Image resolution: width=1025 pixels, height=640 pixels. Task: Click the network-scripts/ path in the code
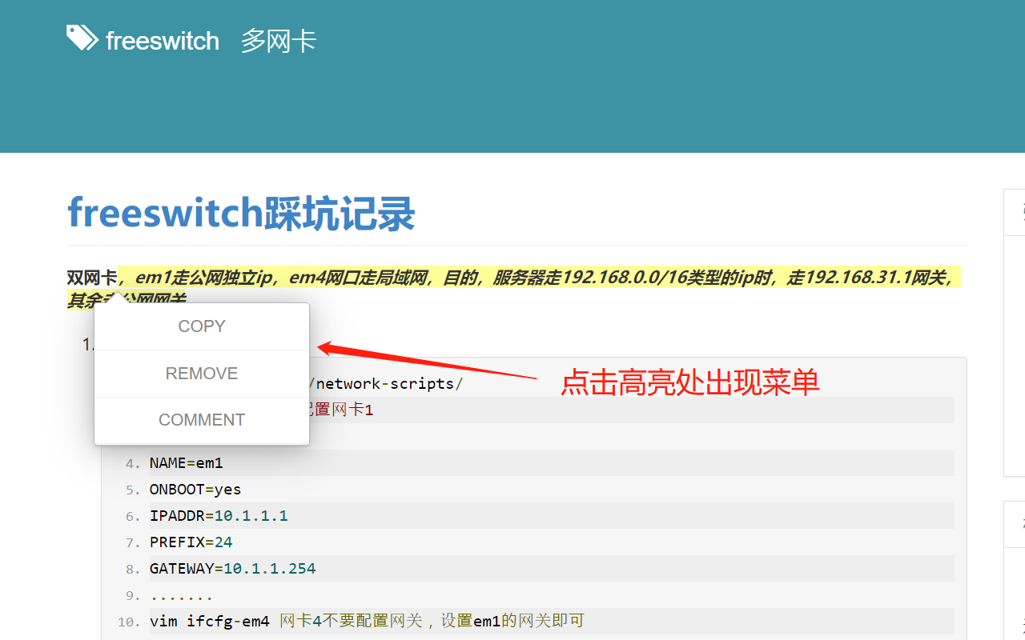(385, 383)
